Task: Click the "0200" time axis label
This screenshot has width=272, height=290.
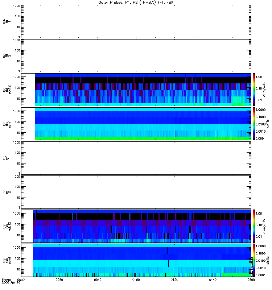Action: click(x=251, y=280)
